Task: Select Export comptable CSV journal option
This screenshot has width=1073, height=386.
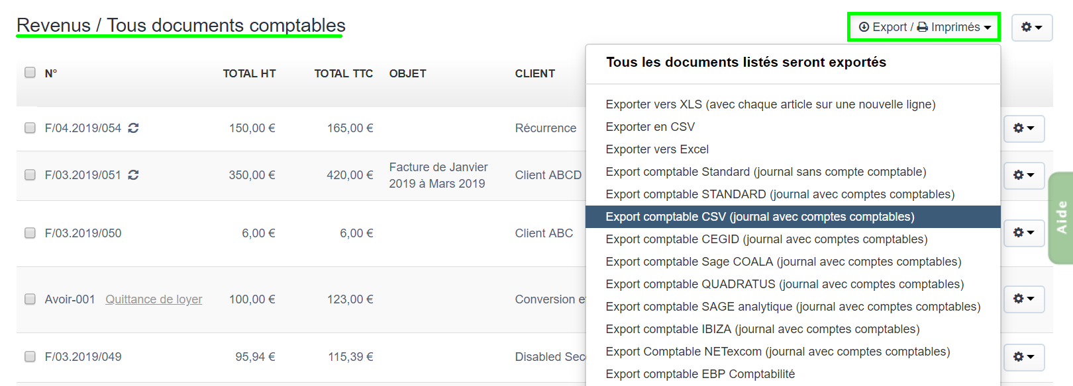Action: coord(793,217)
